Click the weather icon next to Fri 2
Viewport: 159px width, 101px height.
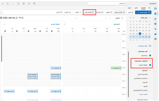point(5,31)
